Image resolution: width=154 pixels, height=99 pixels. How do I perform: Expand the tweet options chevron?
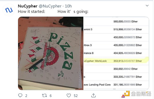(x=147, y=6)
